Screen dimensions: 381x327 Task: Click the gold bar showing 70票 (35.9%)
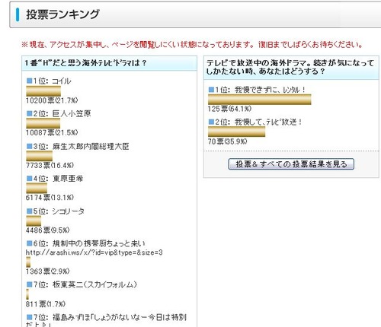pos(237,132)
